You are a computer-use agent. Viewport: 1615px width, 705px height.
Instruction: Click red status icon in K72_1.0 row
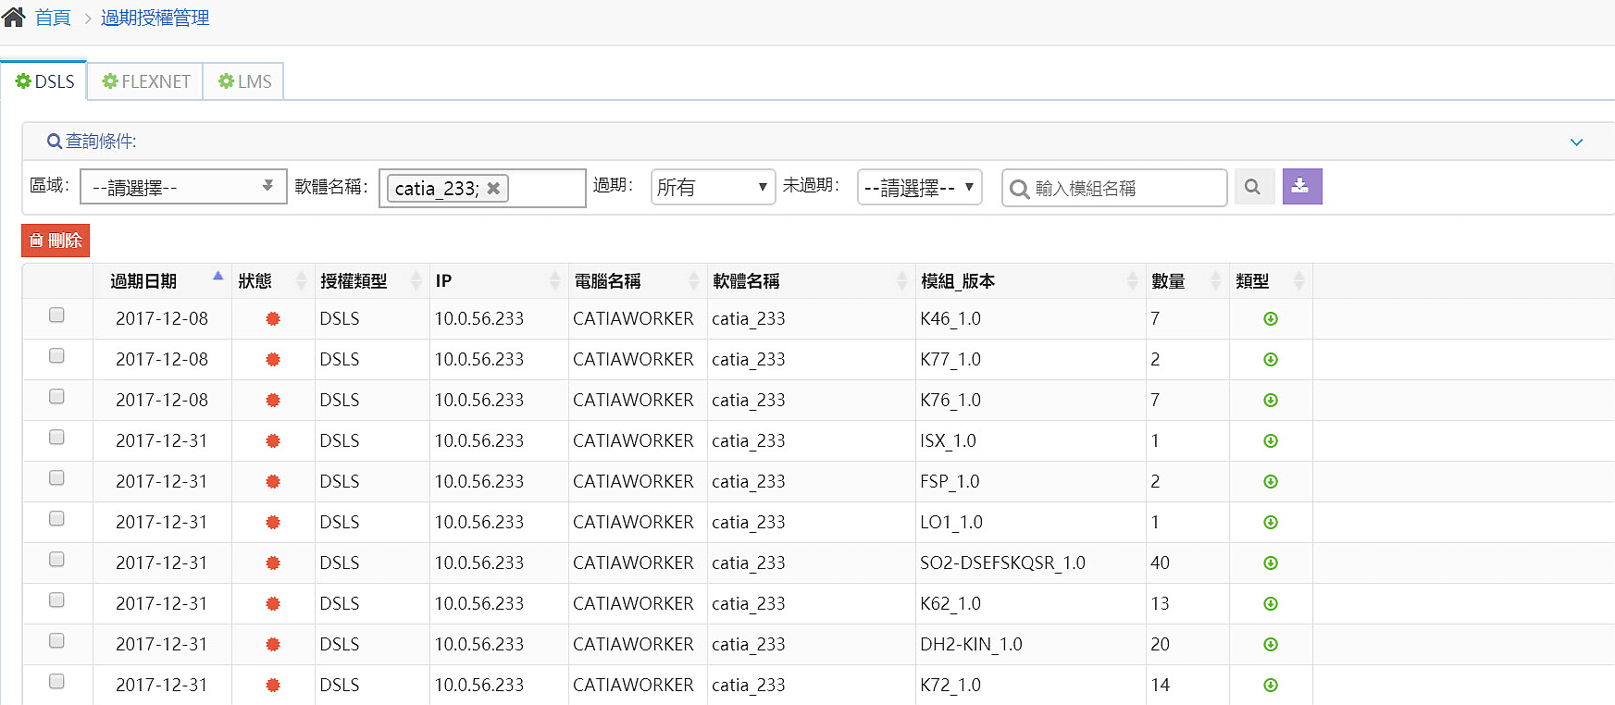point(273,686)
